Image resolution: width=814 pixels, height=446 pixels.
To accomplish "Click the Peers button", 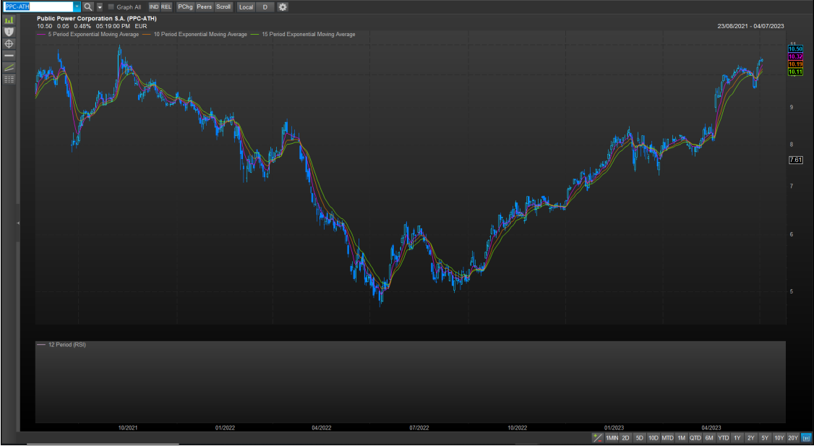I will click(205, 7).
